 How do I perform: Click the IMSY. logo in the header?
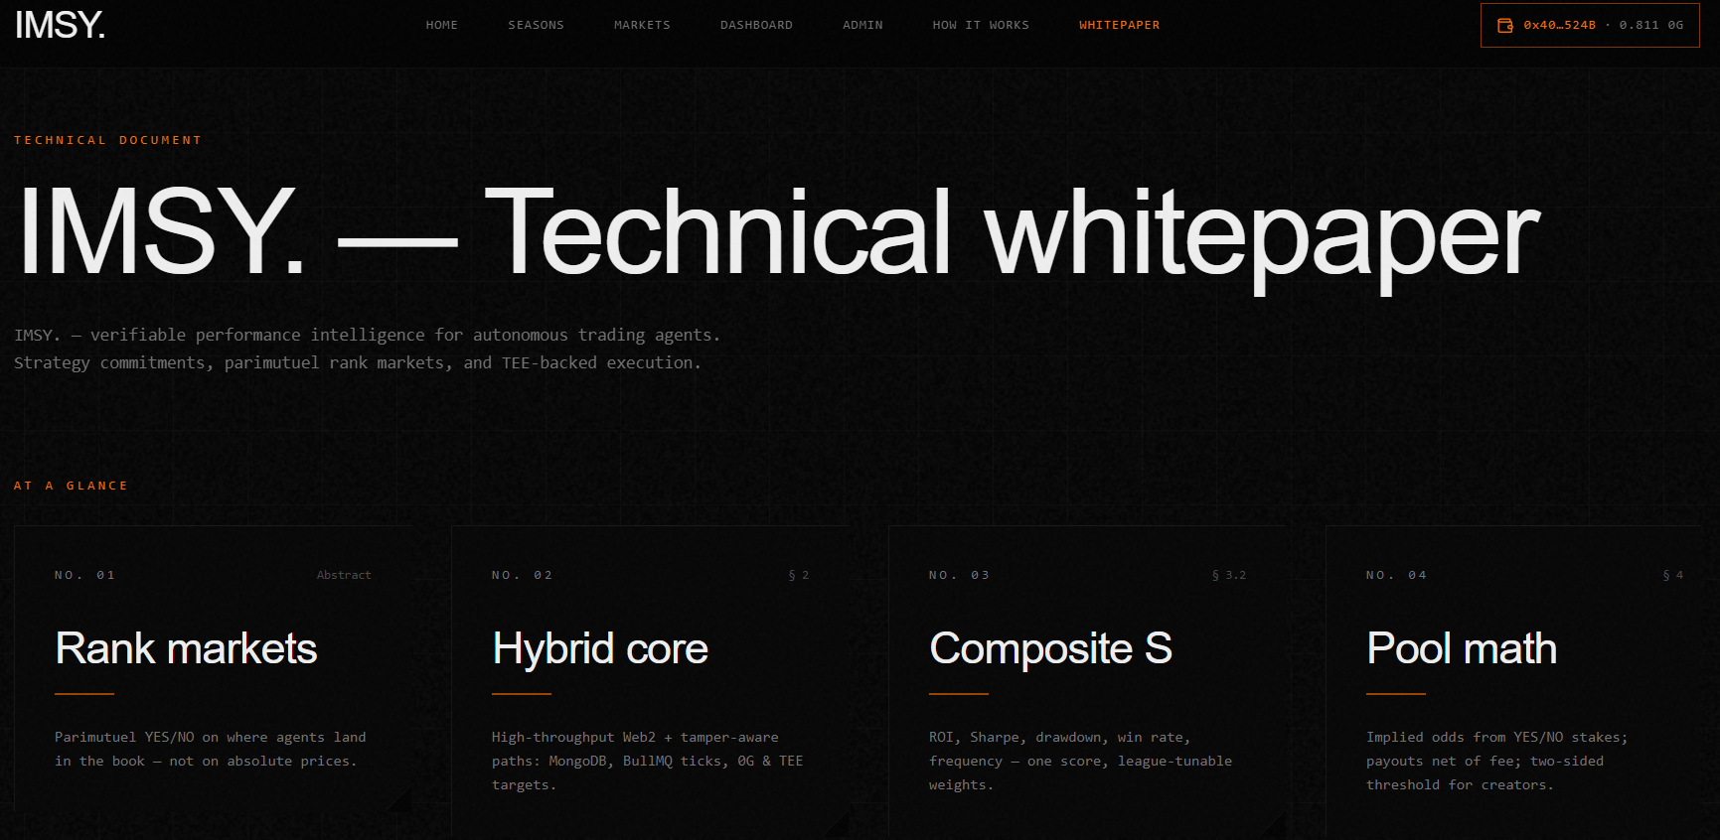click(60, 25)
